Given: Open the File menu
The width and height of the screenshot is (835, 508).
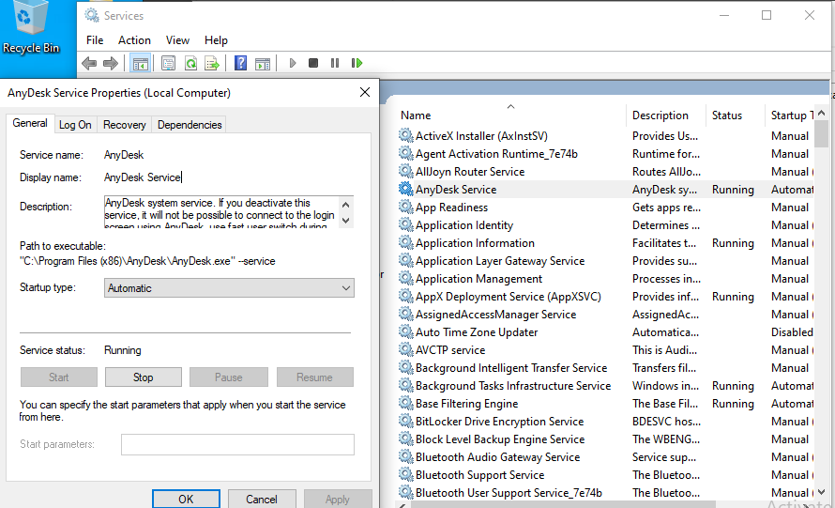Looking at the screenshot, I should [x=95, y=40].
